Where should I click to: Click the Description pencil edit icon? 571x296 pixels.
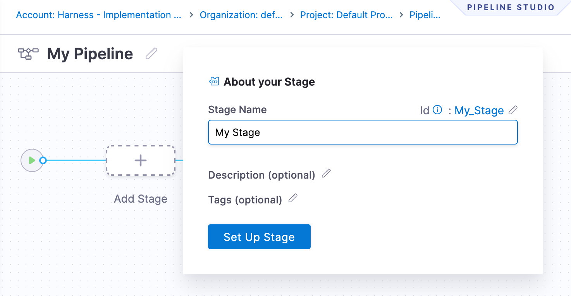pyautogui.click(x=327, y=173)
